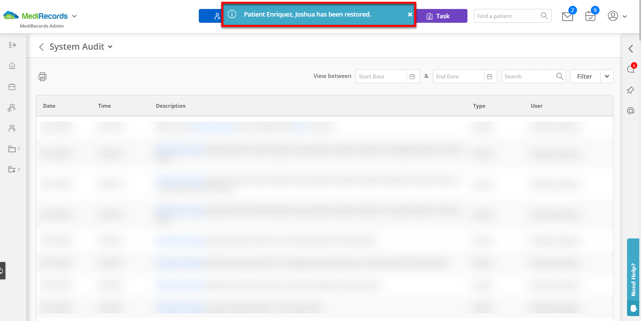The height and width of the screenshot is (321, 641).
Task: Open the System Audit page dropdown
Action: 110,47
